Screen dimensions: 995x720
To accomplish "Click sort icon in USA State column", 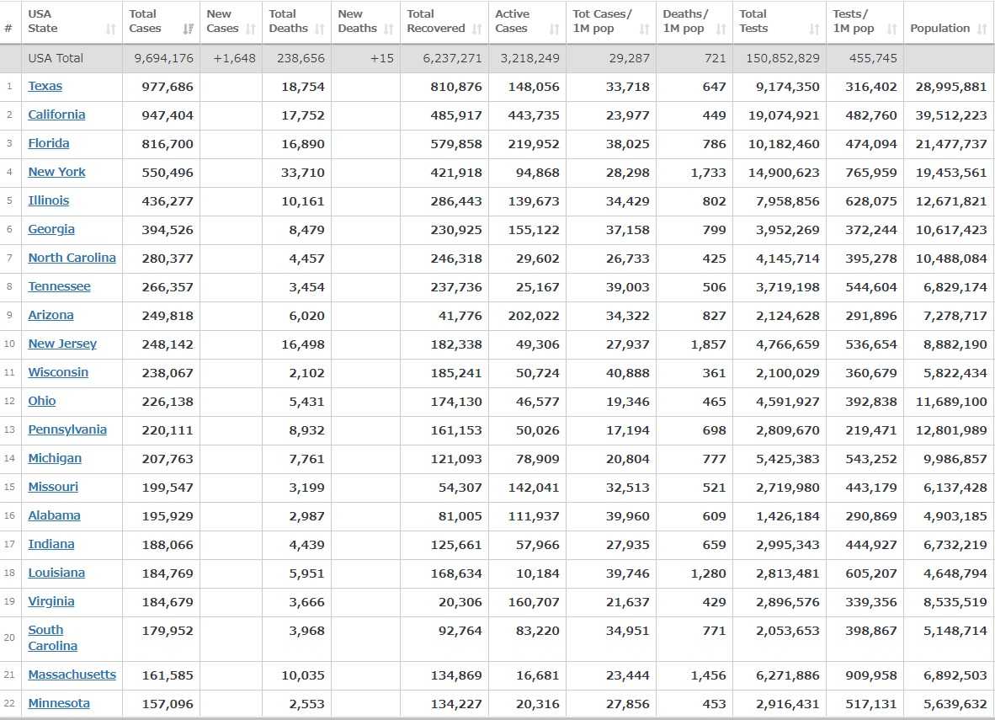I will pyautogui.click(x=110, y=29).
